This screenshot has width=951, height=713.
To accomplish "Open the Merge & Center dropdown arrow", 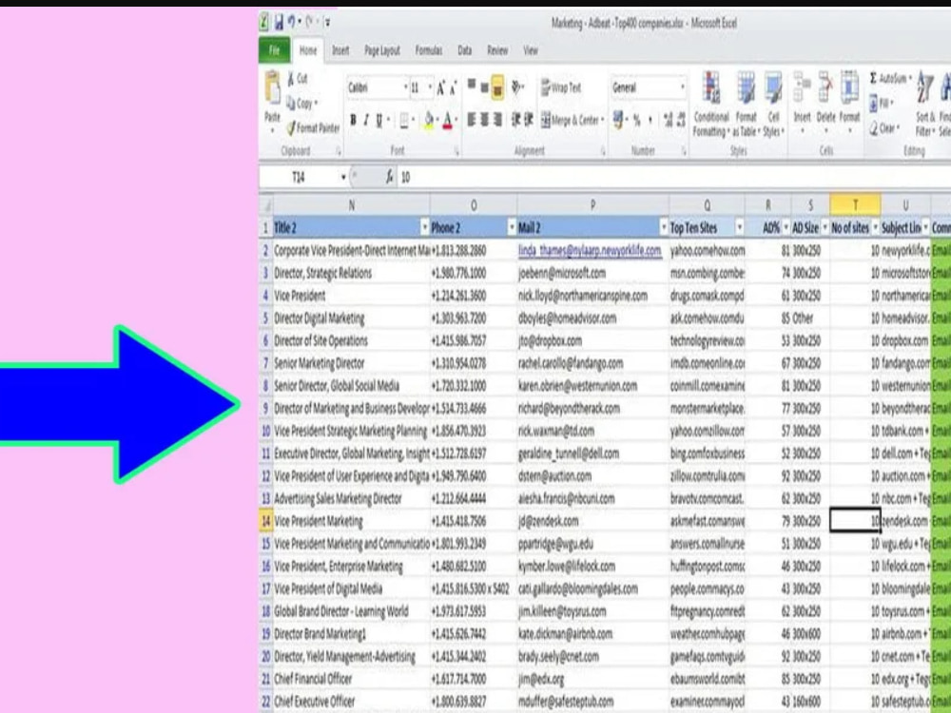I will pos(602,120).
